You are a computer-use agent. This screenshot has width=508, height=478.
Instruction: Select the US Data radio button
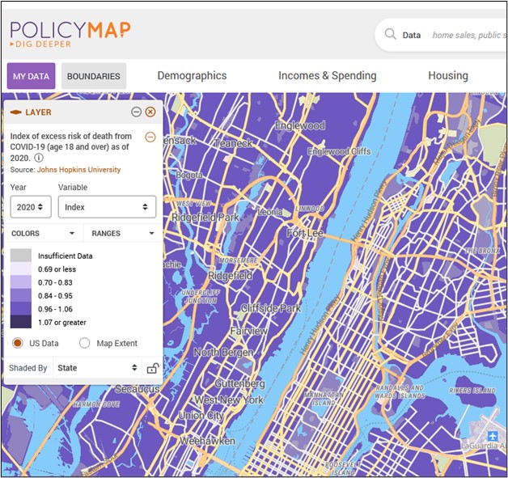(x=17, y=343)
